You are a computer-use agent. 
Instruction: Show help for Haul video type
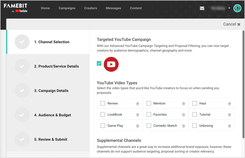[x=229, y=104]
